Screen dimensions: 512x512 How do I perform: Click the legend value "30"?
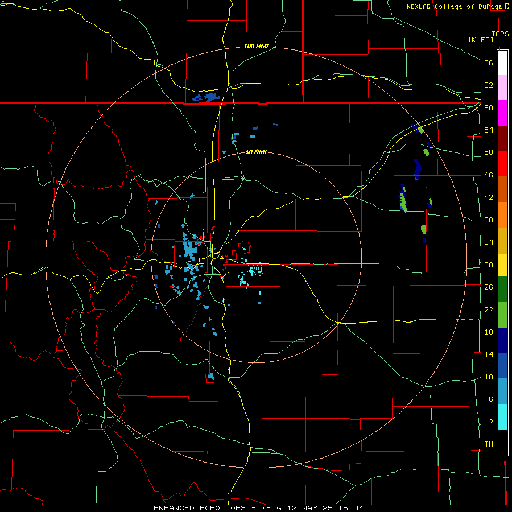(489, 265)
